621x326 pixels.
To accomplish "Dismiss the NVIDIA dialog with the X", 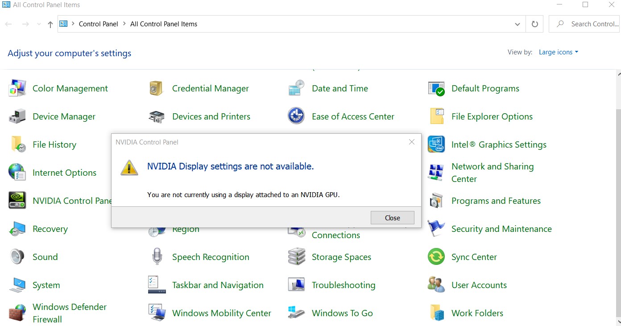I will (x=412, y=142).
